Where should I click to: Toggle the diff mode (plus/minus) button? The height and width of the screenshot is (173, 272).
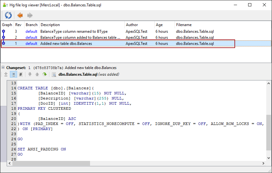tap(6, 74)
